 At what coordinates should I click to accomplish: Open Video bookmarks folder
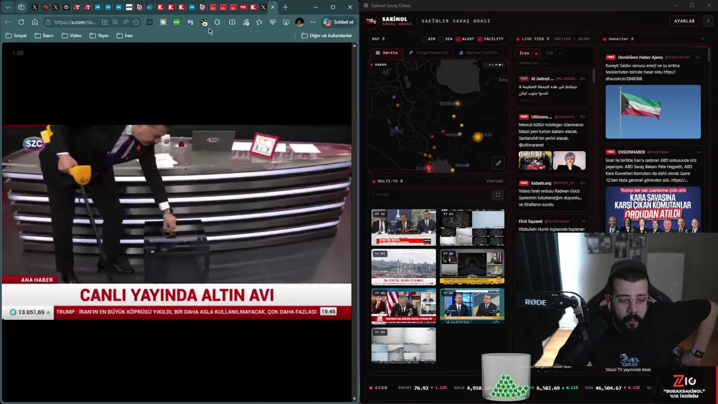coord(71,35)
